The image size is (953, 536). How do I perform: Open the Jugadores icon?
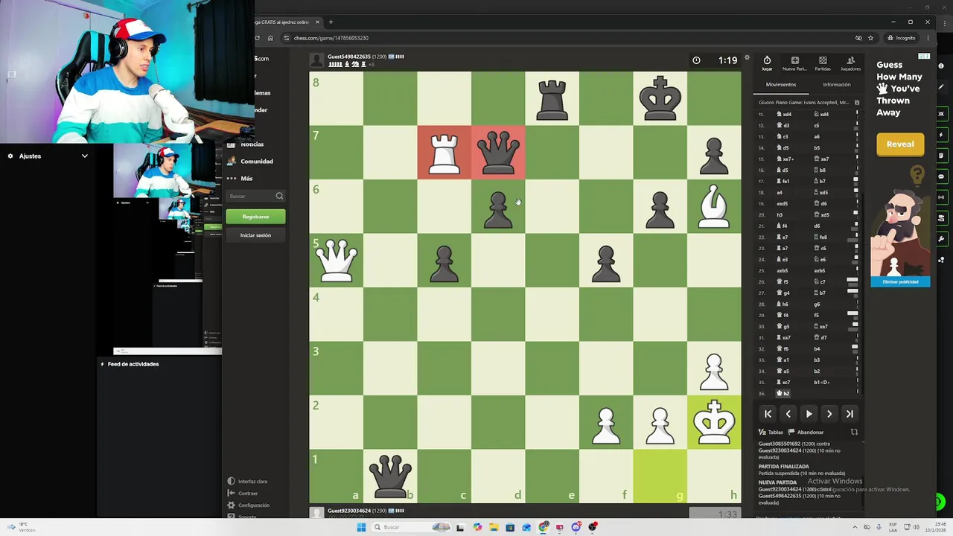(x=850, y=60)
